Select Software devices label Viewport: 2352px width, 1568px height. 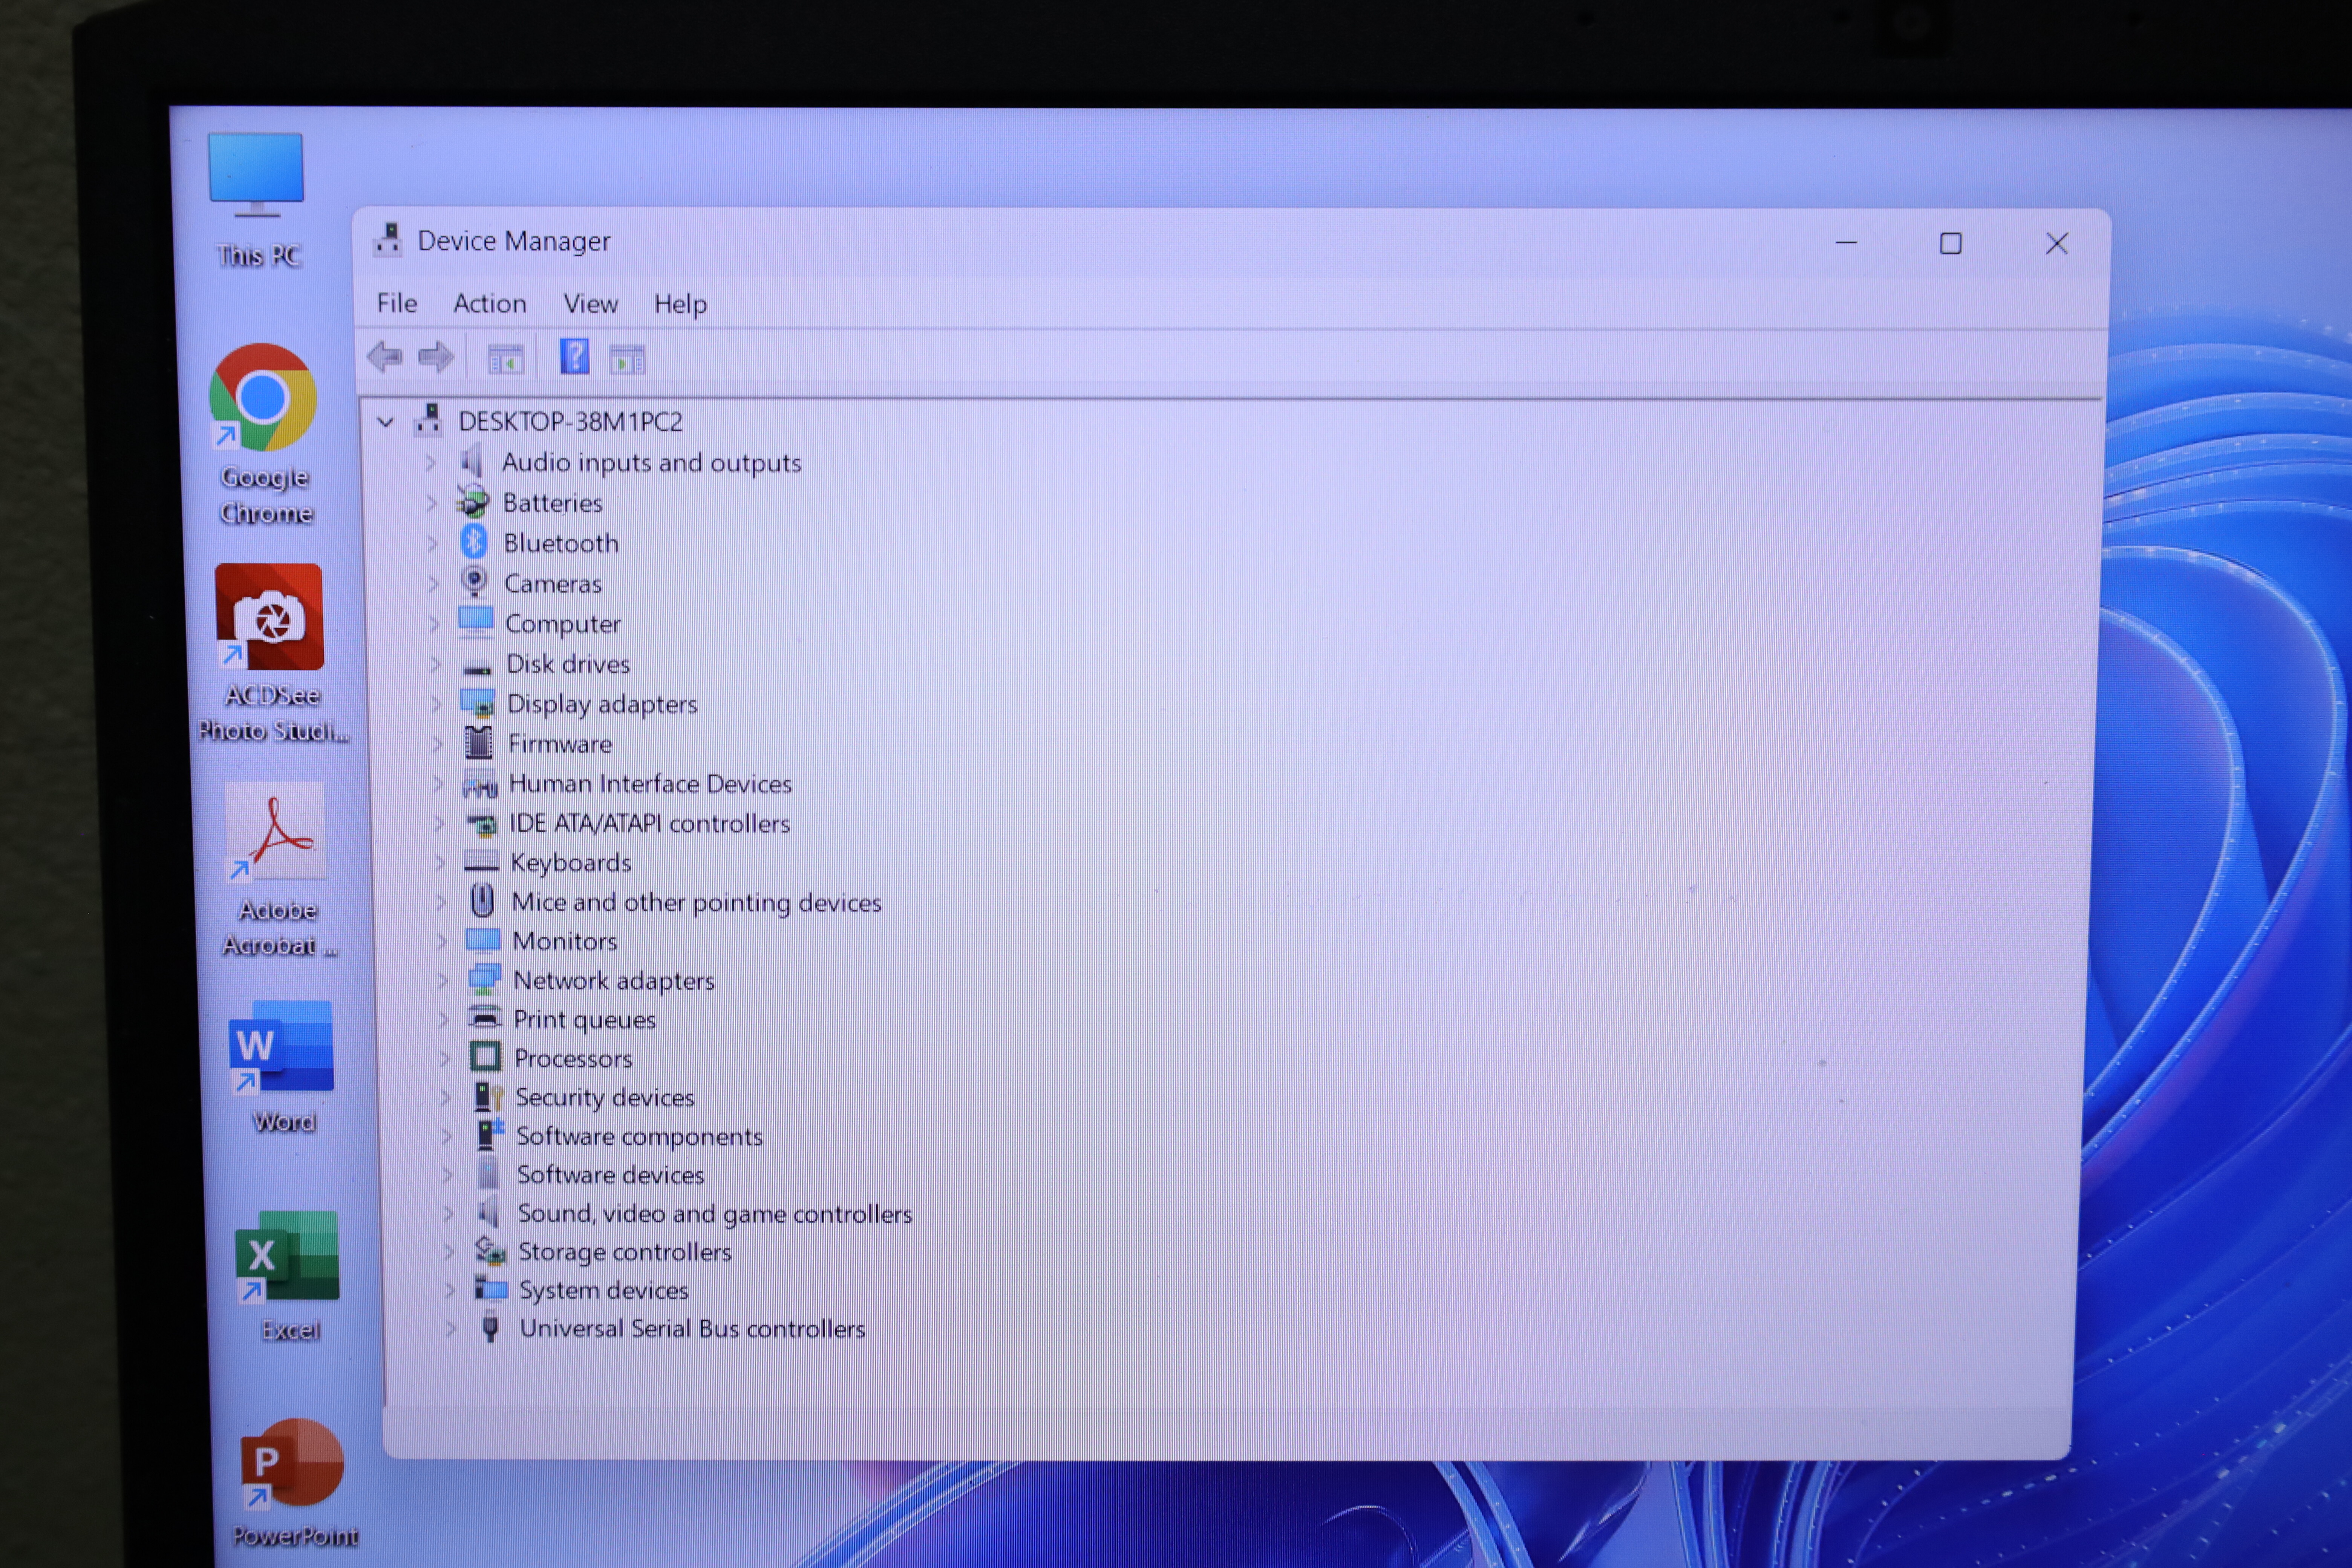click(611, 1175)
